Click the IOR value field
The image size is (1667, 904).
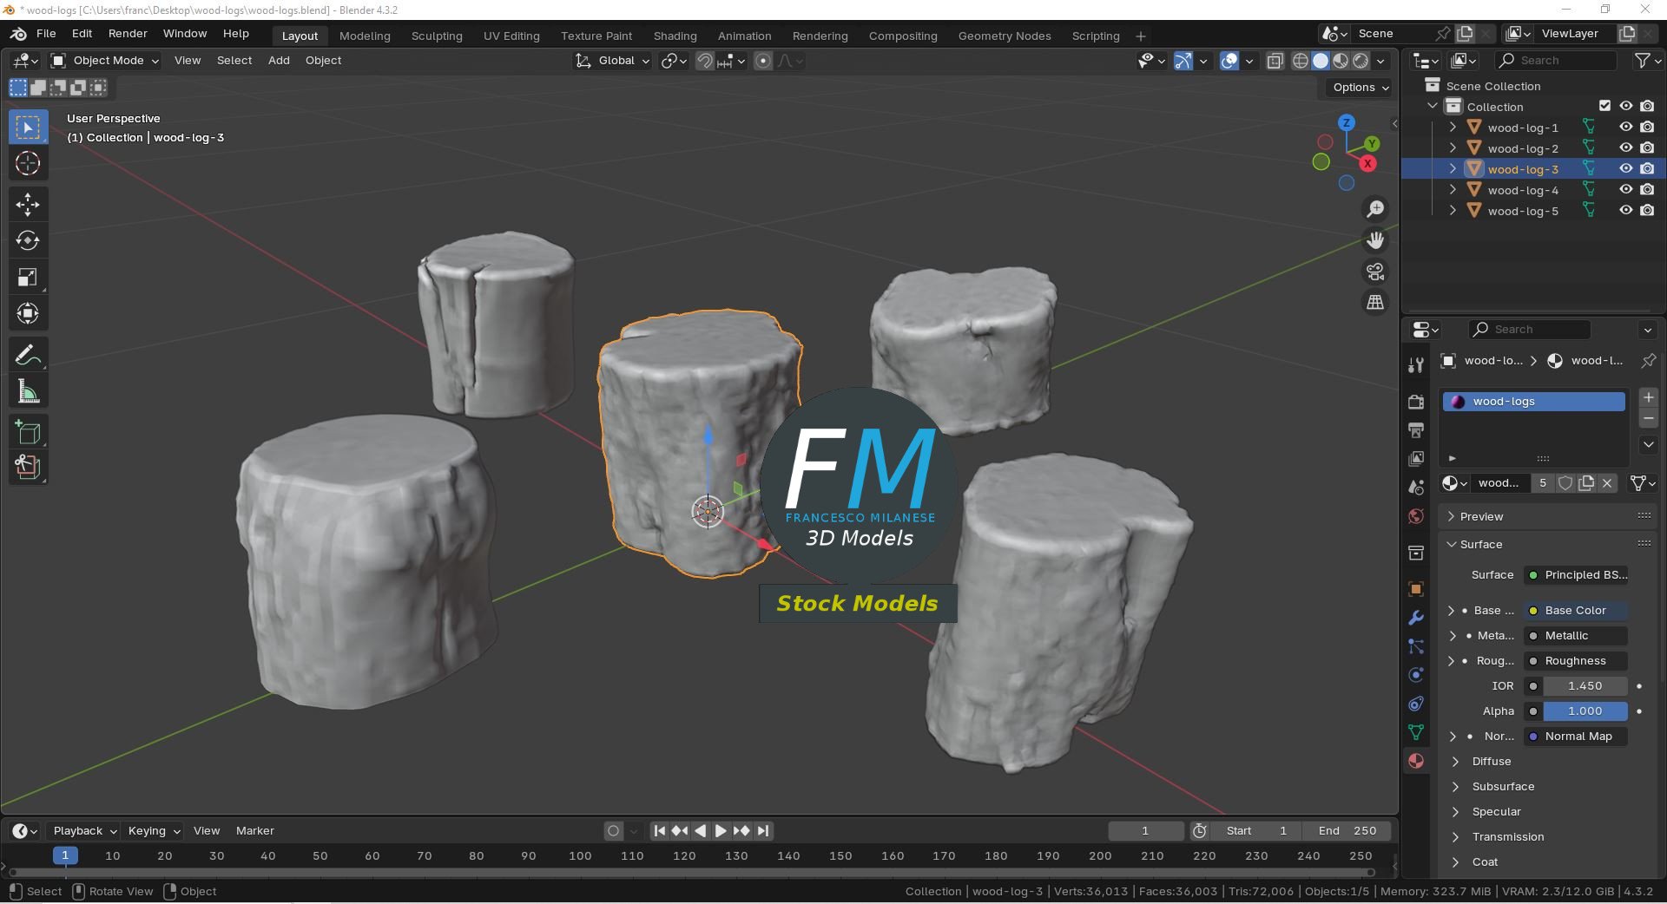(1585, 685)
